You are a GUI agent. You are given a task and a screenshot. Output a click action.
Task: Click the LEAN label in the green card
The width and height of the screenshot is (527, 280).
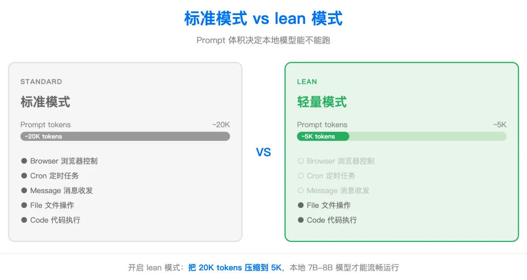[x=307, y=81]
